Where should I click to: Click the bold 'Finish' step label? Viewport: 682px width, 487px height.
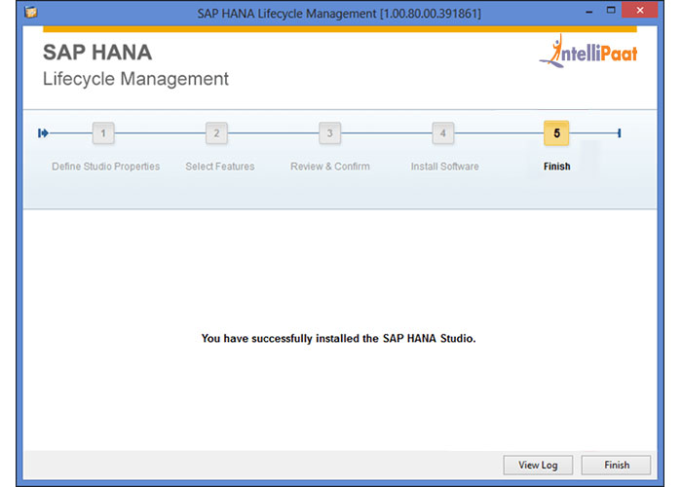(556, 167)
